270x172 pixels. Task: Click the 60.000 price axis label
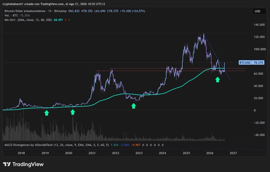[x=258, y=74]
